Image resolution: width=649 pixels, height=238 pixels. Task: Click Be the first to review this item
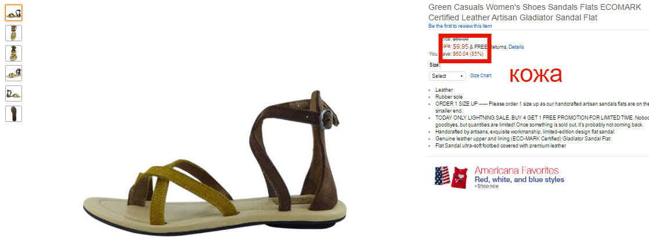[x=460, y=26]
